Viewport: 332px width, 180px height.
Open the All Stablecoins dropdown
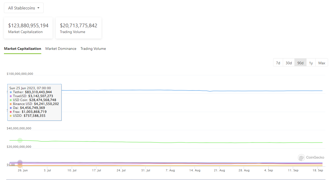tap(24, 8)
